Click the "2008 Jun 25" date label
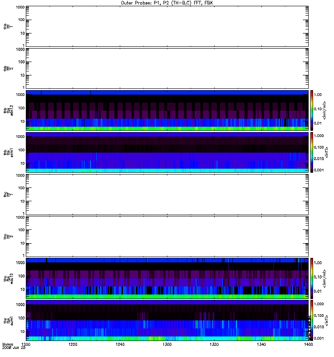This screenshot has width=334, height=357. point(14,348)
